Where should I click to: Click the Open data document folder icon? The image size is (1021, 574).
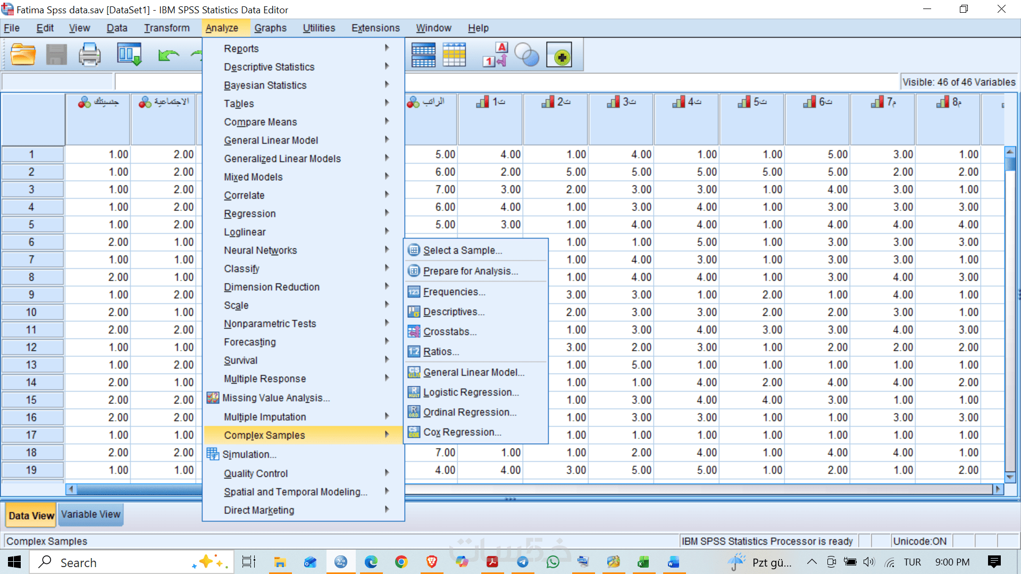[x=23, y=55]
